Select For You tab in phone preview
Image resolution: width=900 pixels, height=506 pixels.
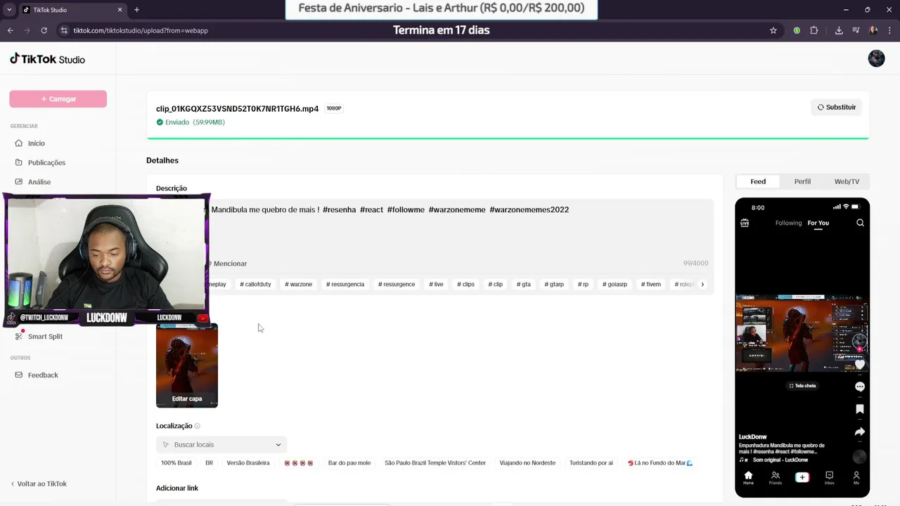[818, 223]
